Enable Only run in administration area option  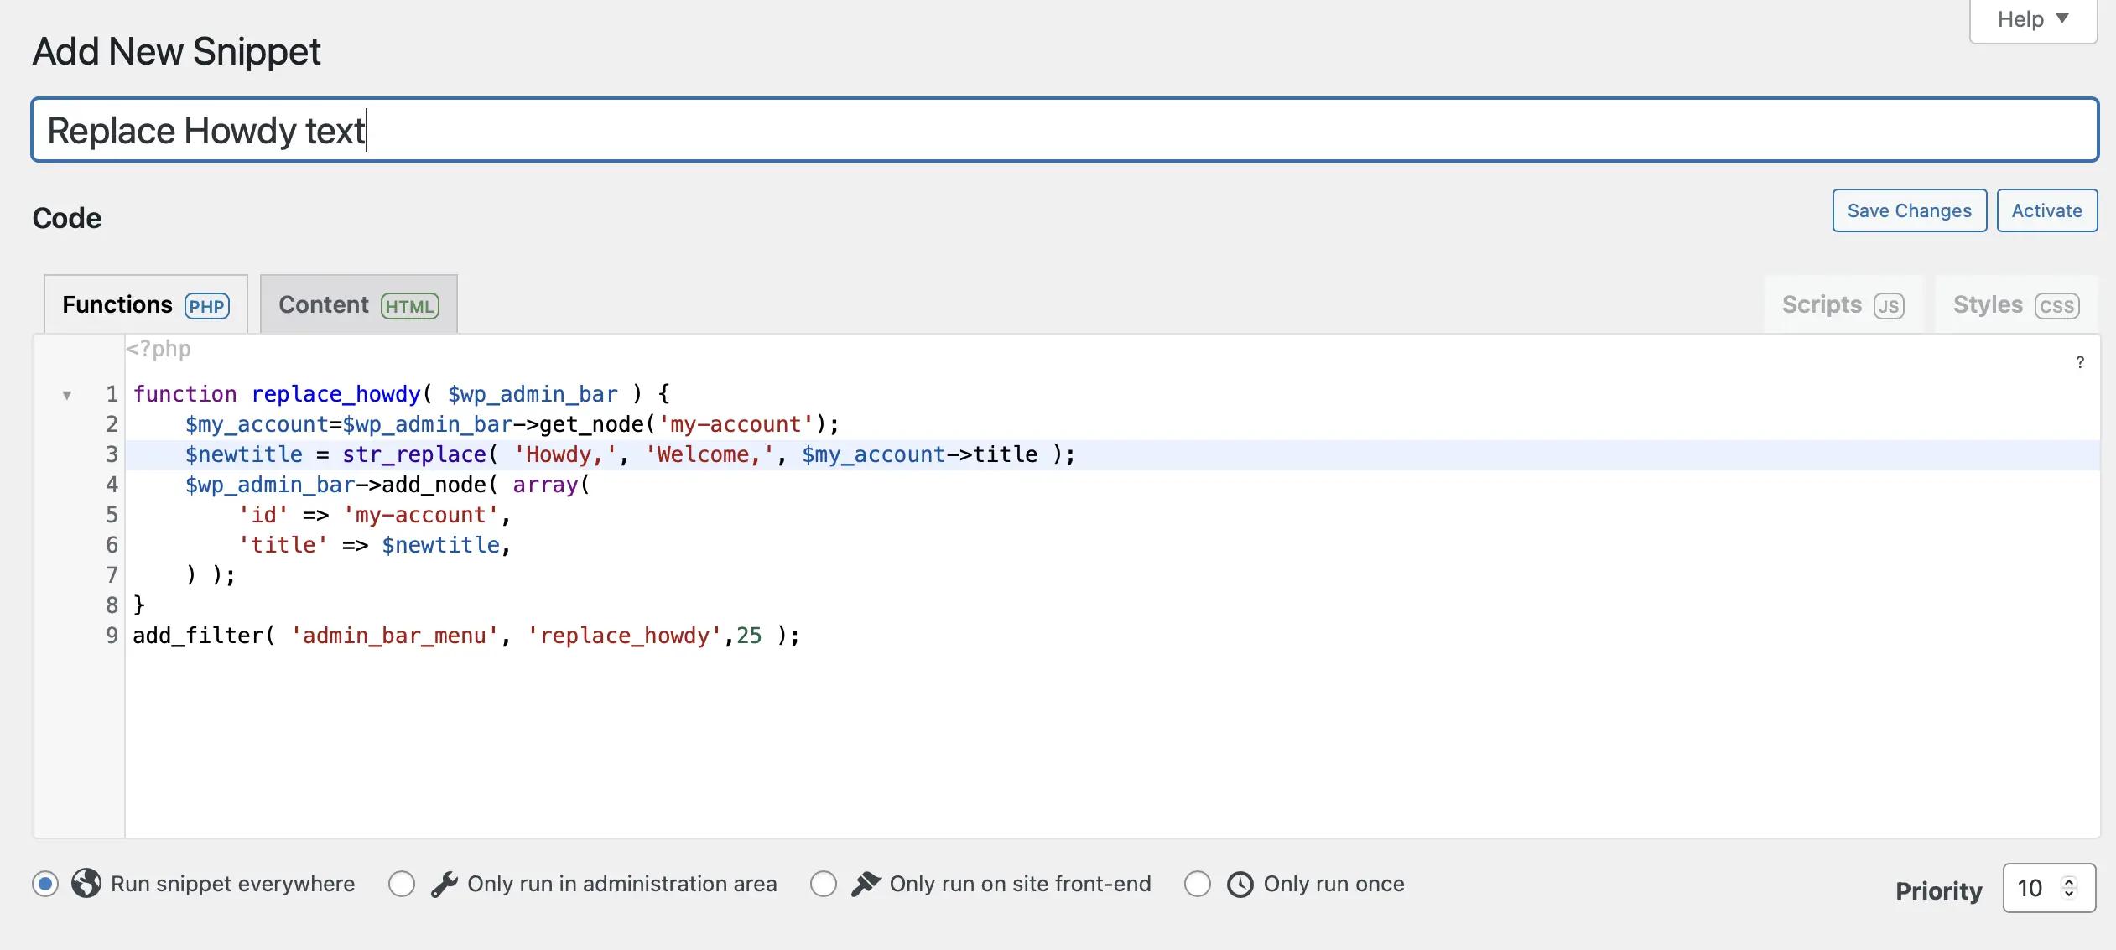point(403,885)
